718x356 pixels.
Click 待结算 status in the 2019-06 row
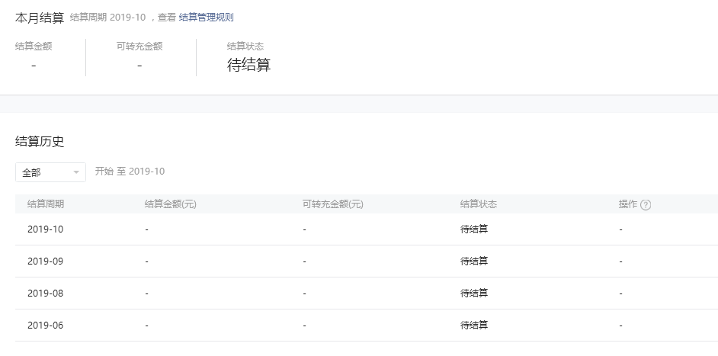(474, 326)
